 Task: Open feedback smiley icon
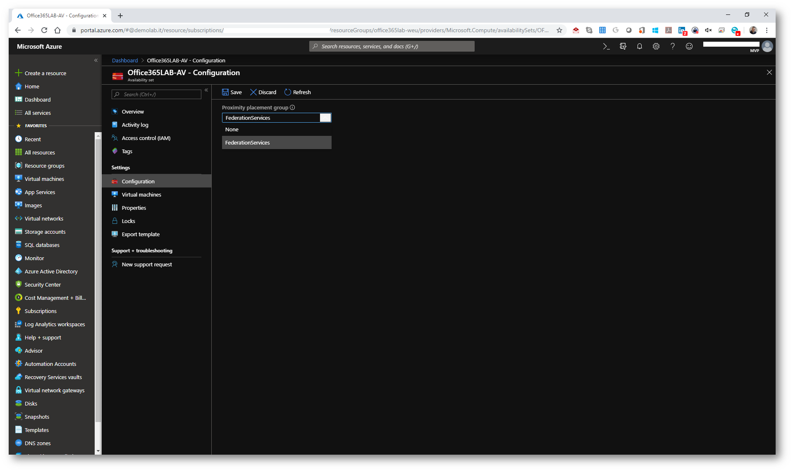(x=689, y=47)
